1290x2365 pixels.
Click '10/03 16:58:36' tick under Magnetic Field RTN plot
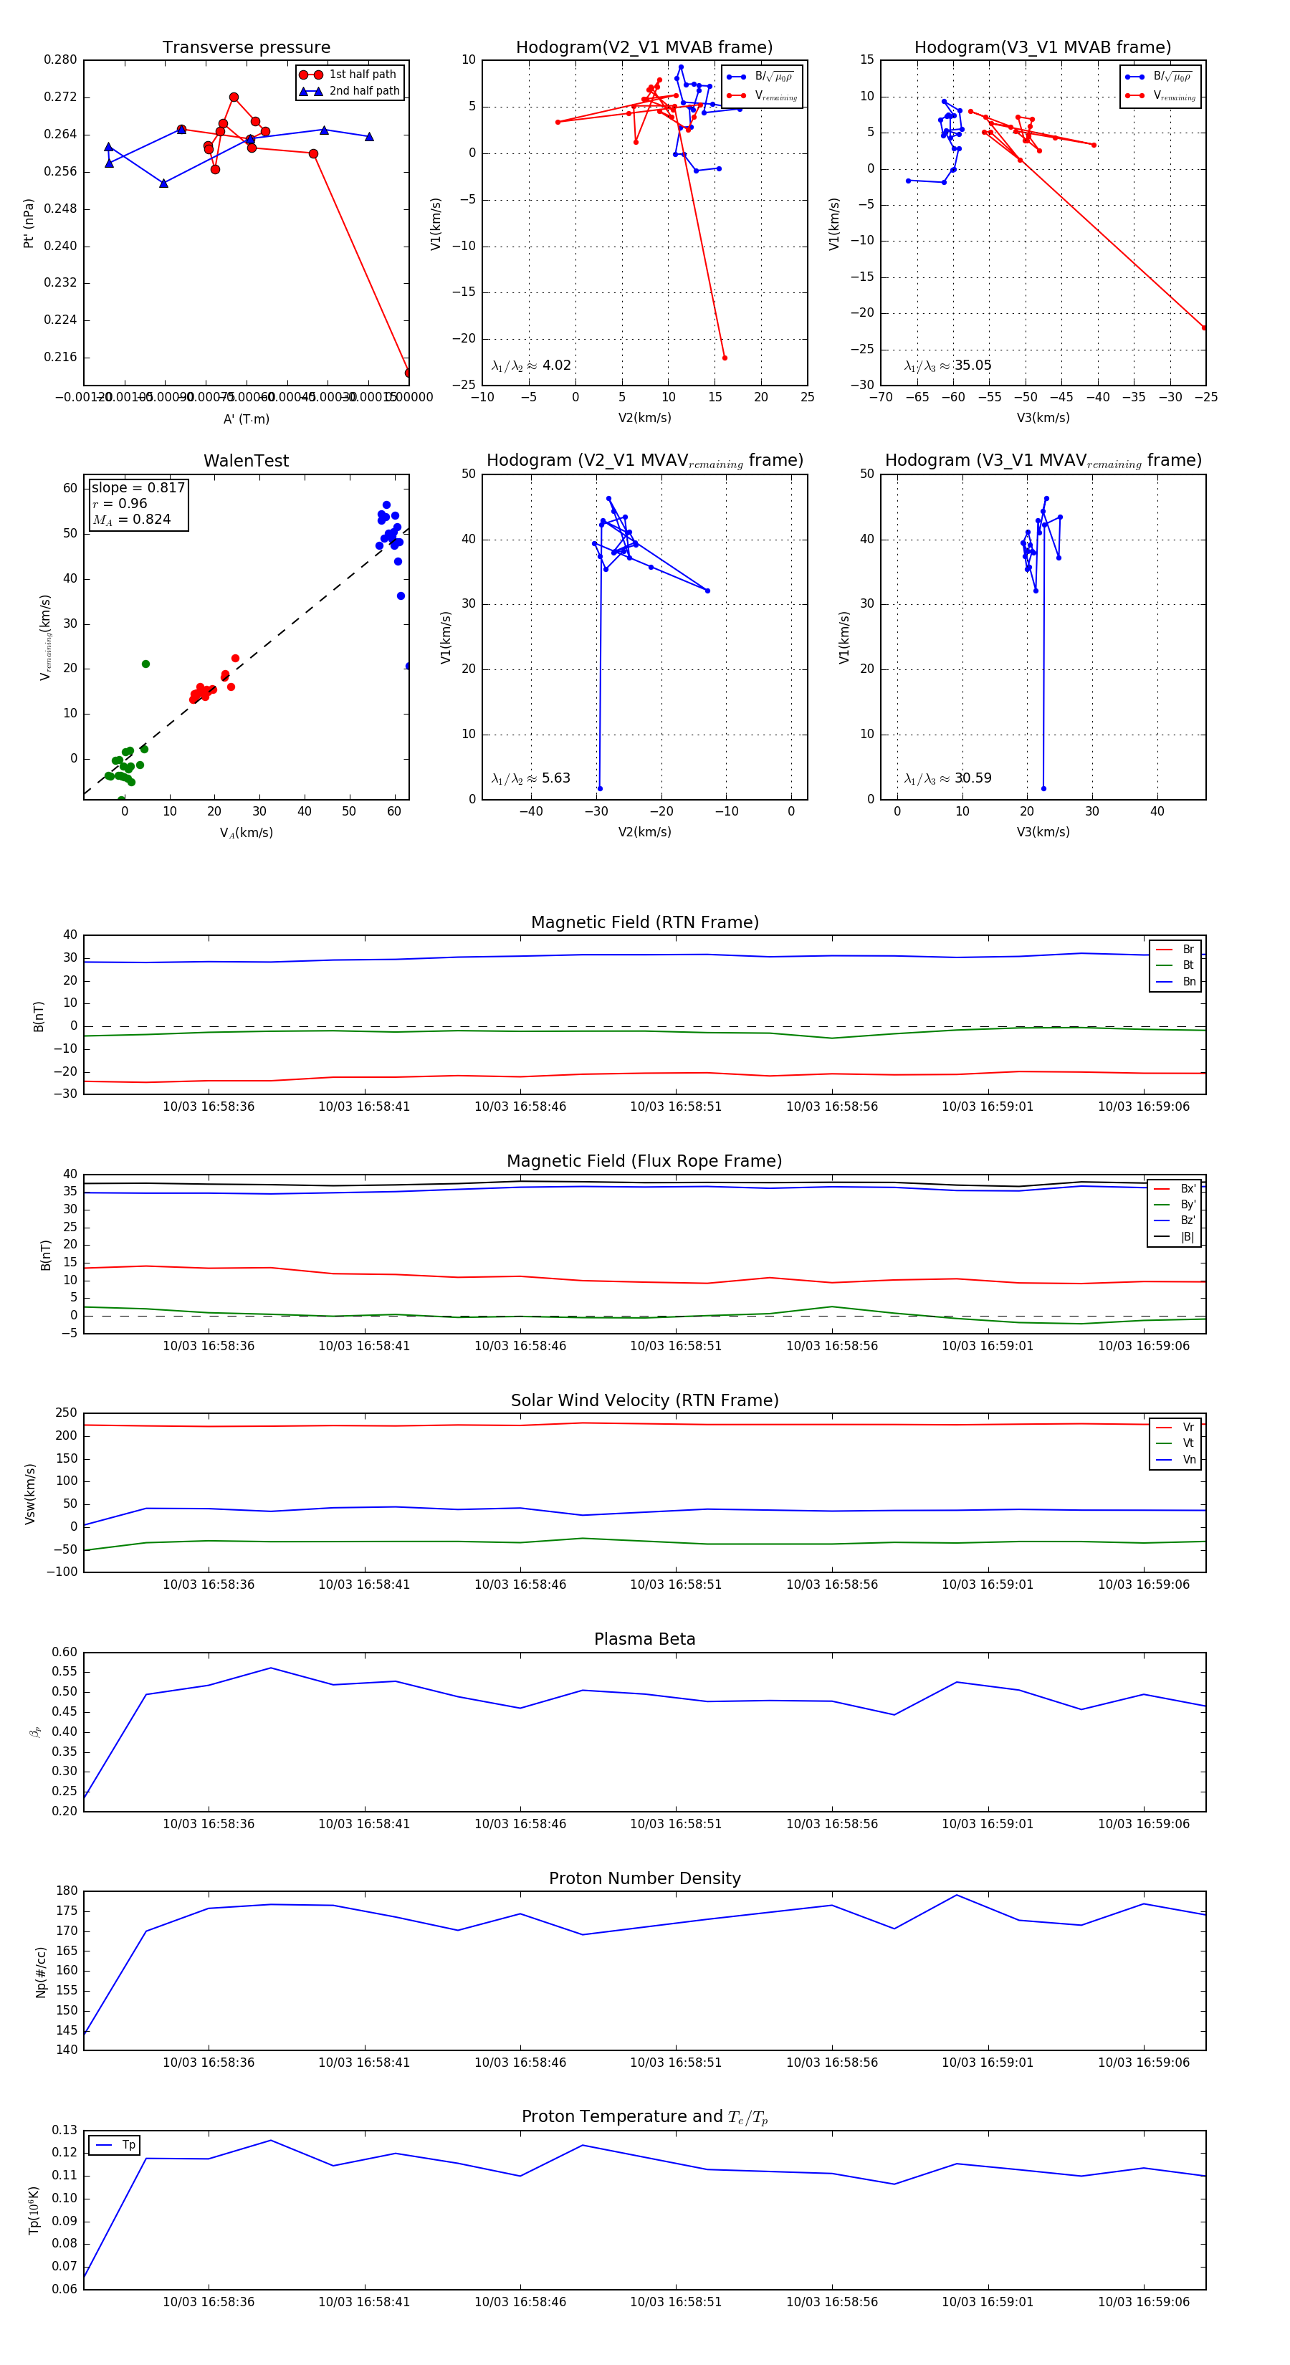[x=209, y=1107]
